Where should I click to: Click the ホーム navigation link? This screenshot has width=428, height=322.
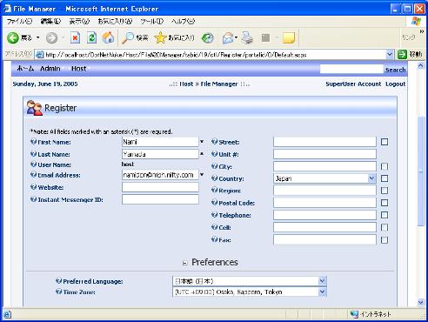pyautogui.click(x=25, y=69)
